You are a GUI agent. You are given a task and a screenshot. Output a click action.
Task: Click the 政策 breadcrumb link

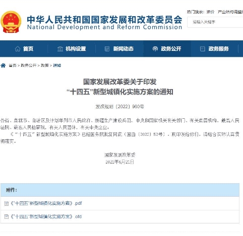[x=45, y=65]
